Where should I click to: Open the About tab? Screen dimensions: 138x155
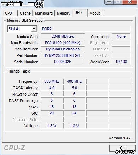95,13
